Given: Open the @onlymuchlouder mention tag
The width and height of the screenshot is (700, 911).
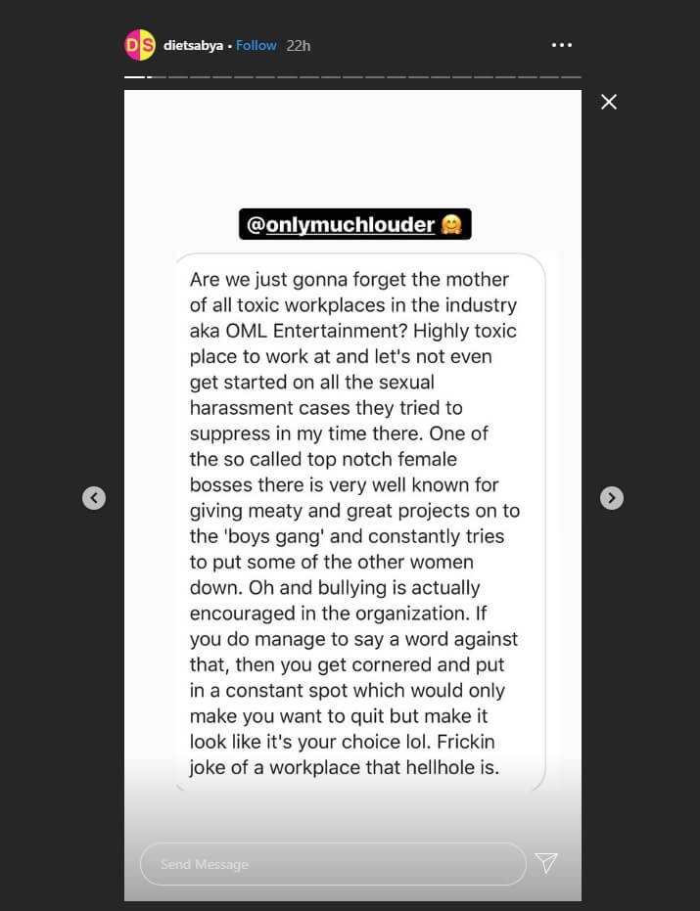Looking at the screenshot, I should click(341, 224).
